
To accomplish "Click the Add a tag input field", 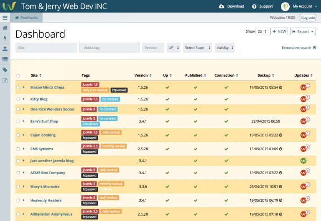I will [110, 48].
